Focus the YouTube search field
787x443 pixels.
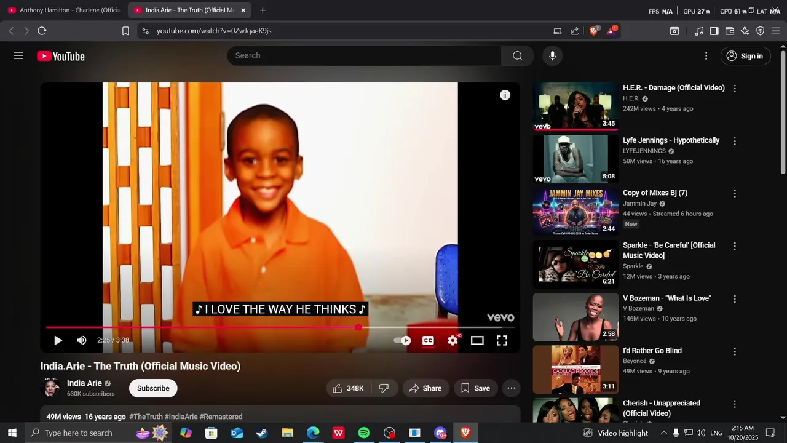point(364,55)
